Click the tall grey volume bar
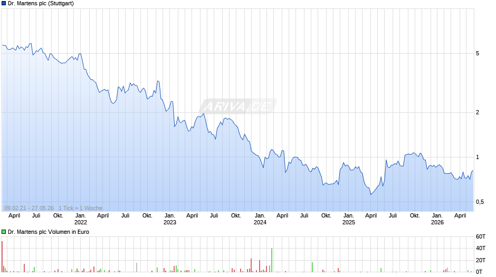This screenshot has width=496, height=277. coord(137,268)
